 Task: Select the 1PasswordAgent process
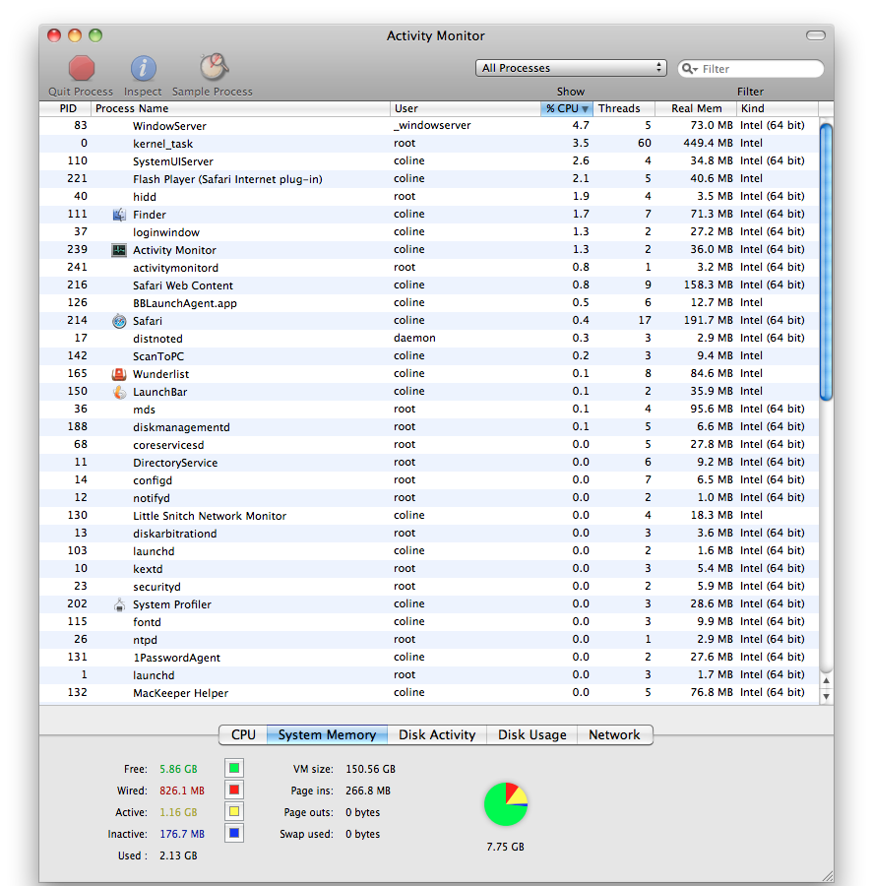point(429,658)
